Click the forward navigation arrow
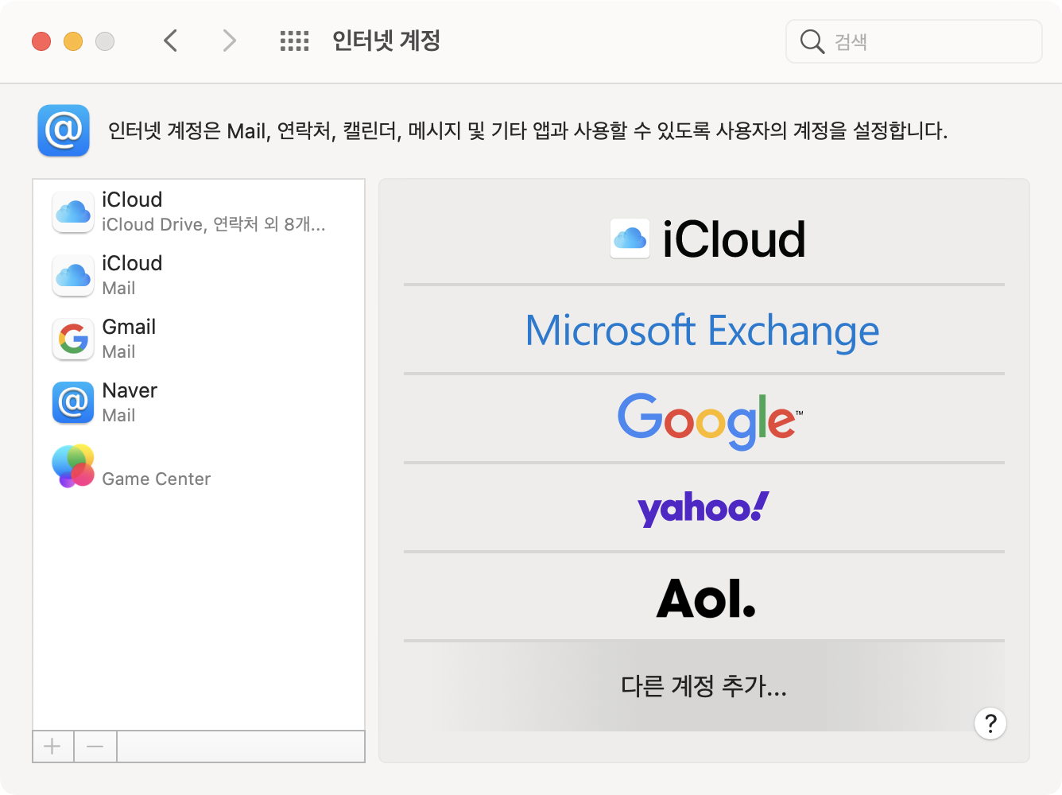 (x=229, y=41)
